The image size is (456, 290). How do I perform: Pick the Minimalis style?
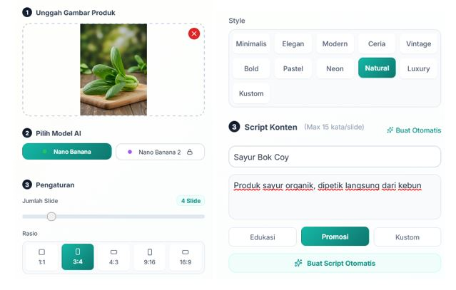pos(251,43)
